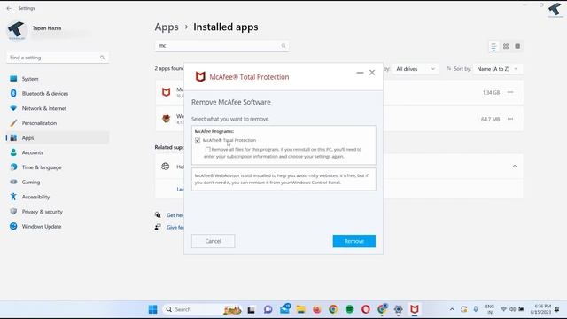The width and height of the screenshot is (567, 319).
Task: Click the ENG IN language indicator
Action: (490, 309)
